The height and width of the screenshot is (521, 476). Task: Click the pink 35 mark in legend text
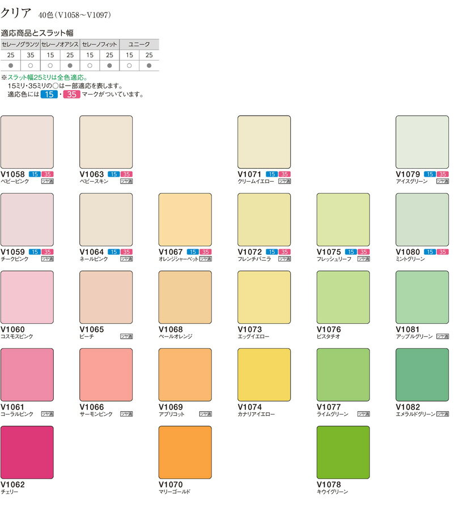pos(71,95)
